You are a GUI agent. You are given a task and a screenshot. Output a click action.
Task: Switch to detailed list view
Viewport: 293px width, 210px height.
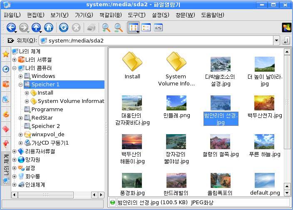tap(146, 27)
